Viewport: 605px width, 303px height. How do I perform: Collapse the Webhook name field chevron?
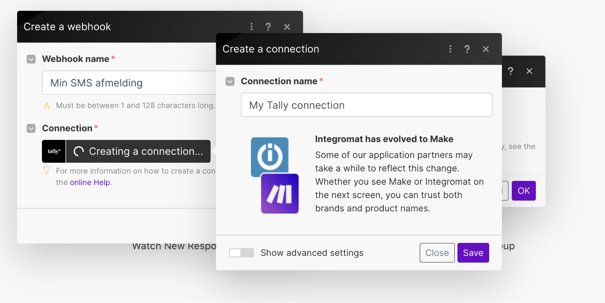coord(31,59)
